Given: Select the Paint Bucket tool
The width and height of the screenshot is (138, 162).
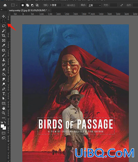Looking at the screenshot, I should pyautogui.click(x=3, y=74).
